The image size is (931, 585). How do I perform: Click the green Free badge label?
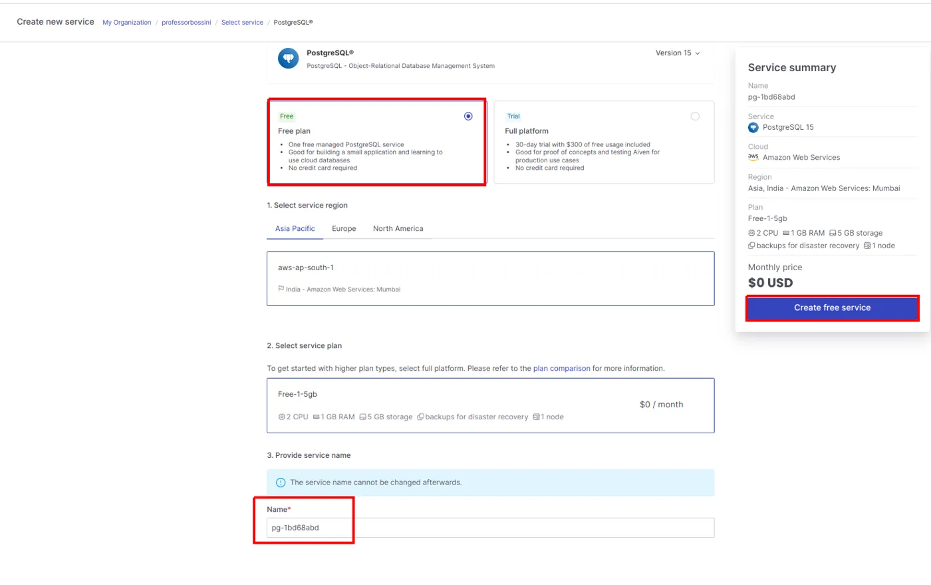[x=287, y=116]
